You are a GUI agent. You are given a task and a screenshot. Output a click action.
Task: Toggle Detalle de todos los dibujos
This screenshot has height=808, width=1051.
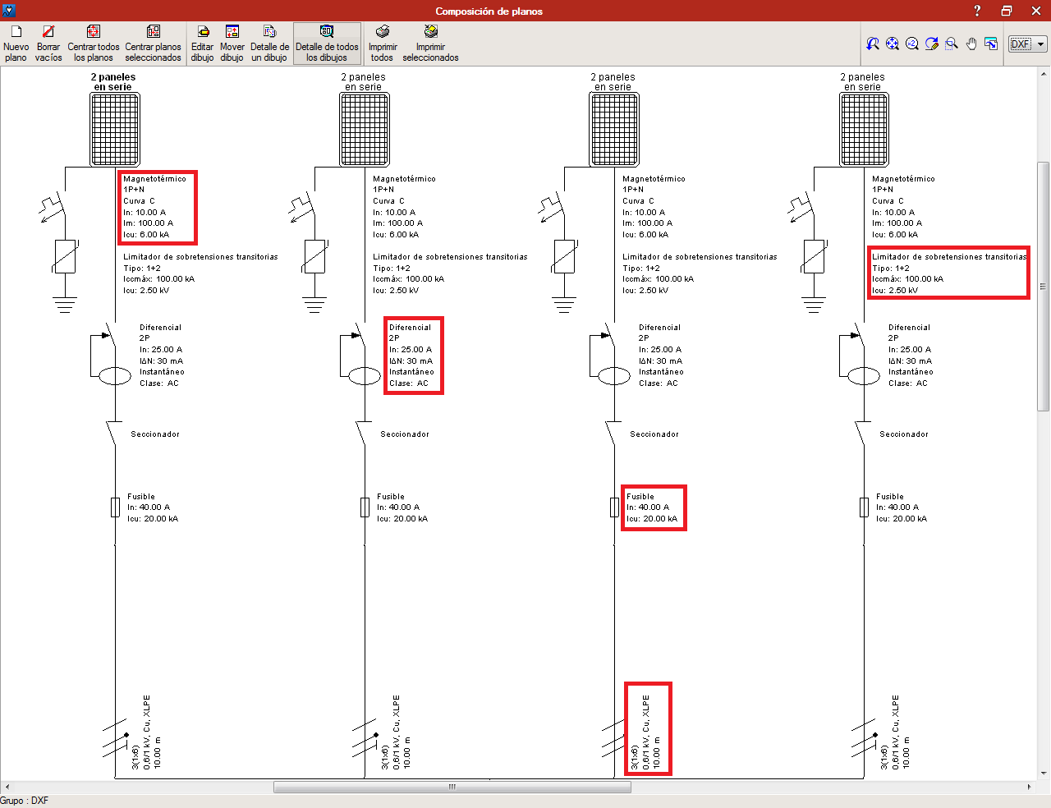tap(327, 44)
